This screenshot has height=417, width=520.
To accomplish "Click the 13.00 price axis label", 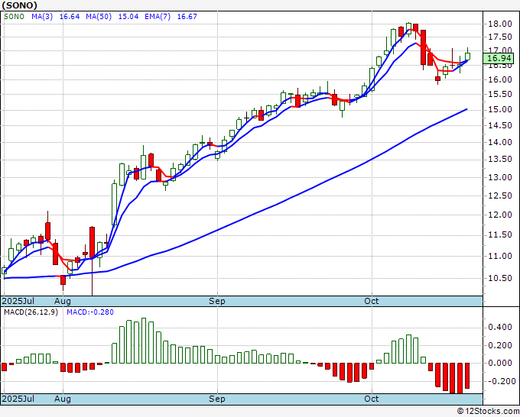I will coord(500,177).
